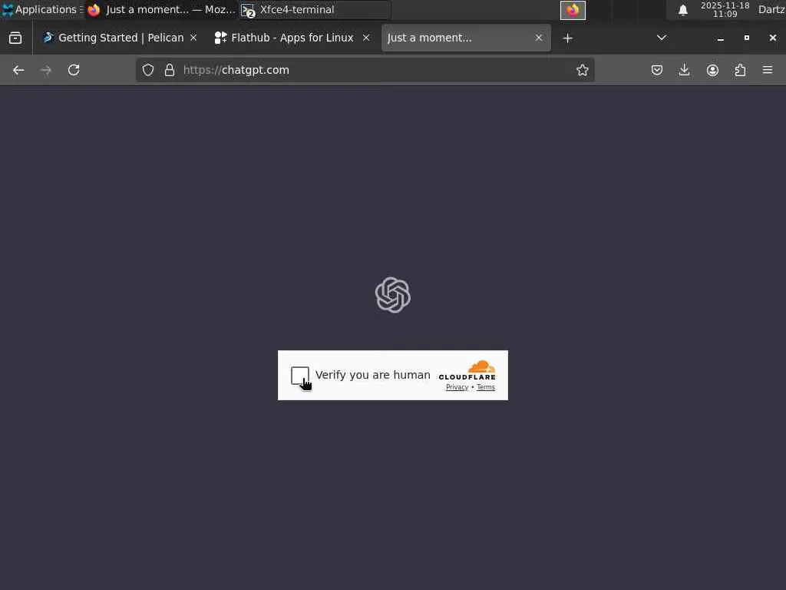Image resolution: width=786 pixels, height=590 pixels.
Task: Open the Dartz user menu
Action: click(x=771, y=9)
